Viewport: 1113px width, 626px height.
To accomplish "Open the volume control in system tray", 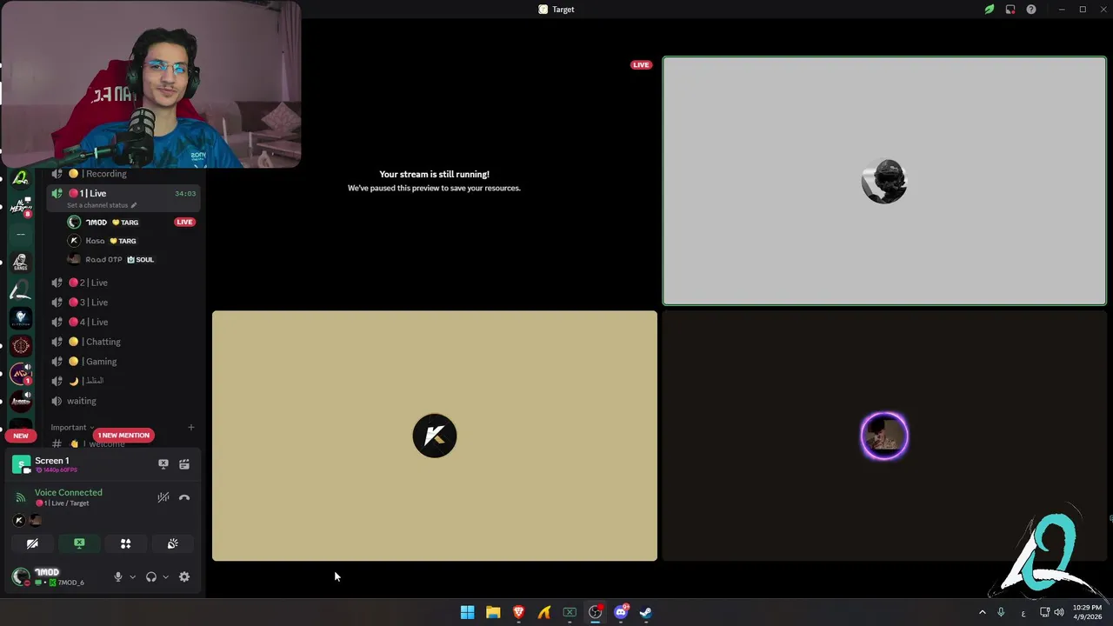I will pyautogui.click(x=1059, y=612).
